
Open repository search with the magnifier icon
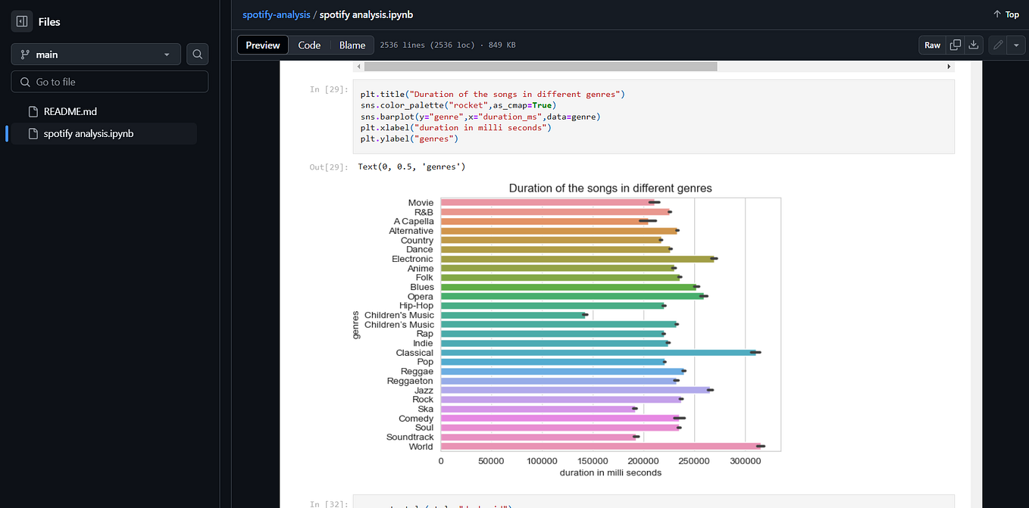pos(197,54)
